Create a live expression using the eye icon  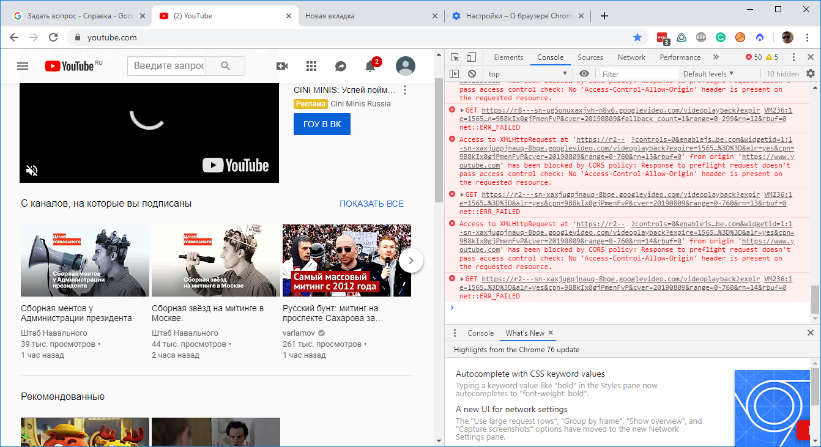[584, 74]
